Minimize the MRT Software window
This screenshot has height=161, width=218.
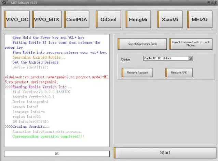(x=208, y=3)
